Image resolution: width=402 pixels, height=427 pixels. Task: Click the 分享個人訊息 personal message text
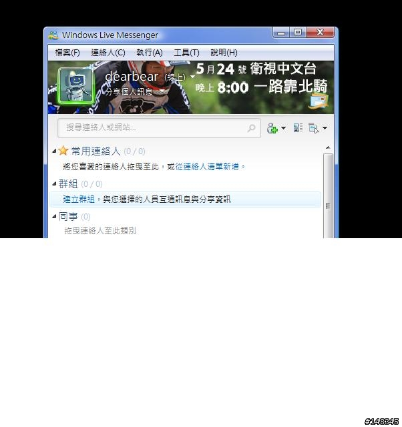(x=129, y=92)
